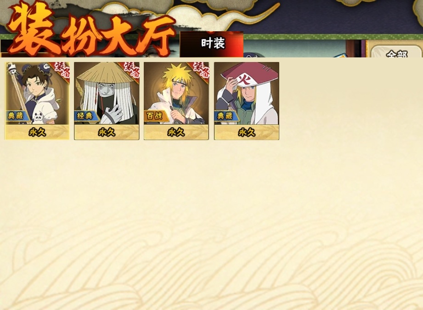Select the Tenten panda costume portrait
This screenshot has height=310, width=423.
coord(37,93)
